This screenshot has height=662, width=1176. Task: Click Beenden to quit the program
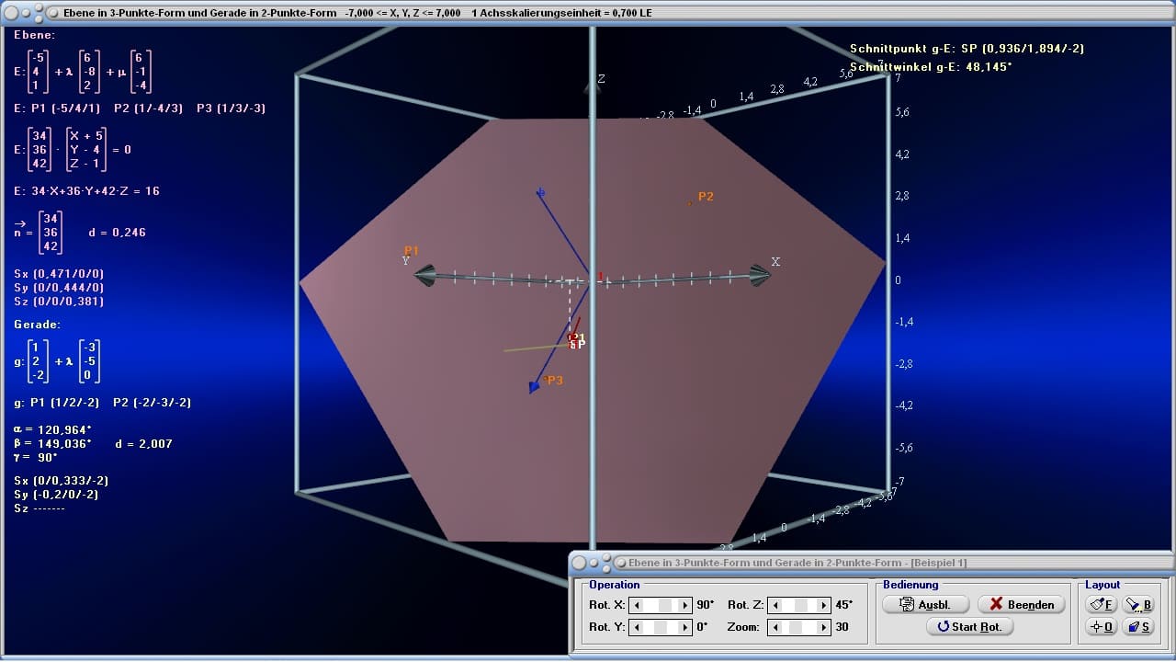click(1021, 604)
